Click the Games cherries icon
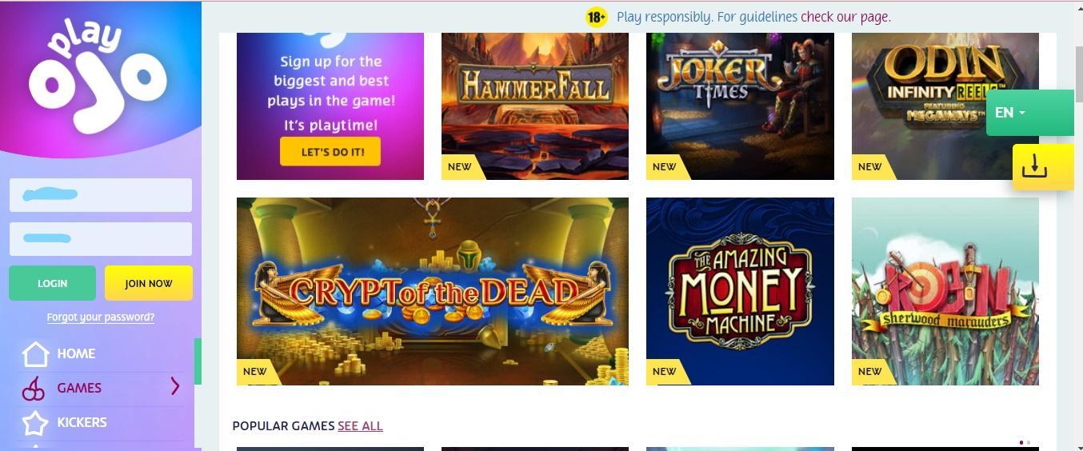This screenshot has height=451, width=1083. pos(33,389)
